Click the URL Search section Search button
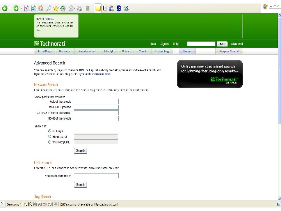The image size is (281, 211). coord(80,184)
